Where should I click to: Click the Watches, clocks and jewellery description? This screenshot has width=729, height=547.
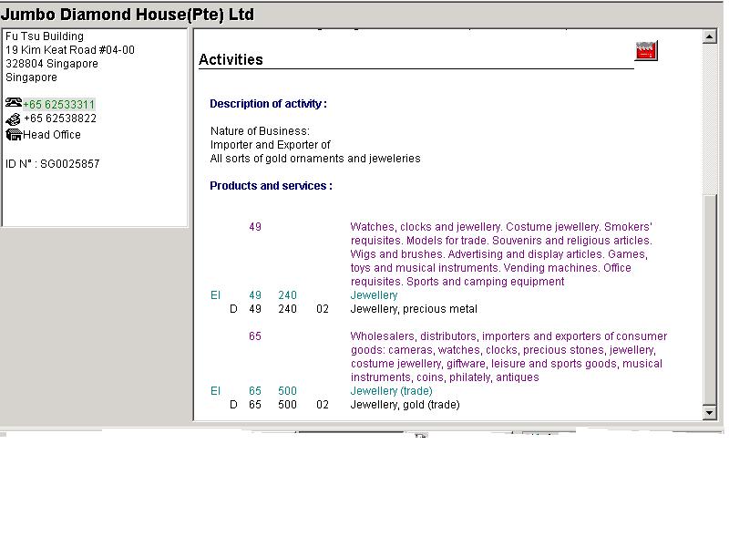pyautogui.click(x=501, y=254)
